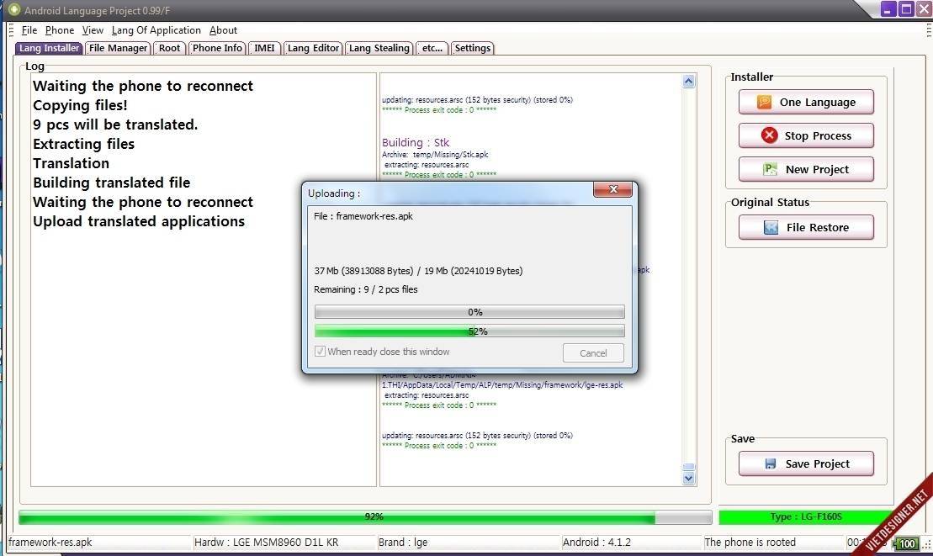Switch to the Settings tab
The image size is (933, 556).
pyautogui.click(x=473, y=48)
